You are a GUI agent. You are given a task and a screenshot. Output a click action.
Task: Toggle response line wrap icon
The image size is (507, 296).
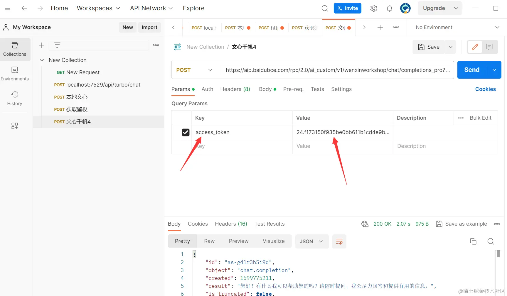[339, 241]
